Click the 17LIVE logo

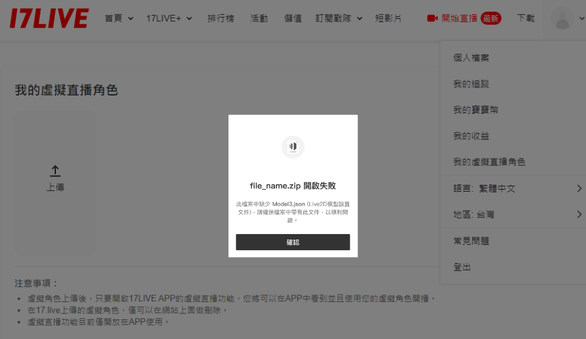click(48, 18)
